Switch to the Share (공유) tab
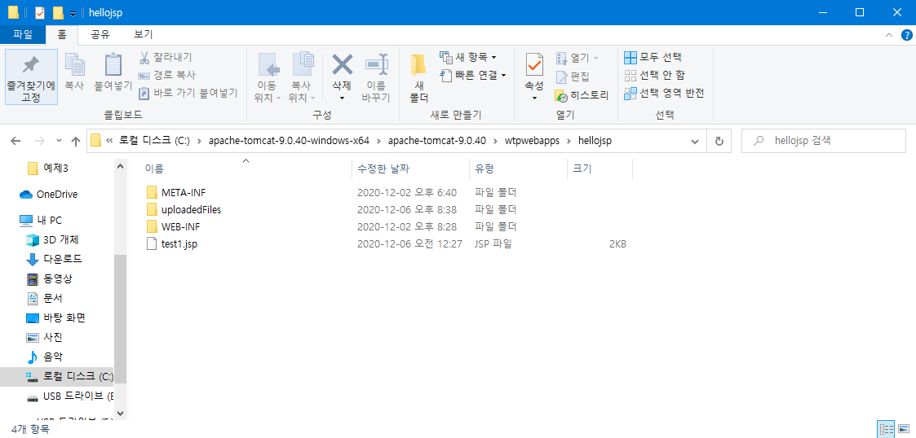The height and width of the screenshot is (438, 916). point(100,34)
